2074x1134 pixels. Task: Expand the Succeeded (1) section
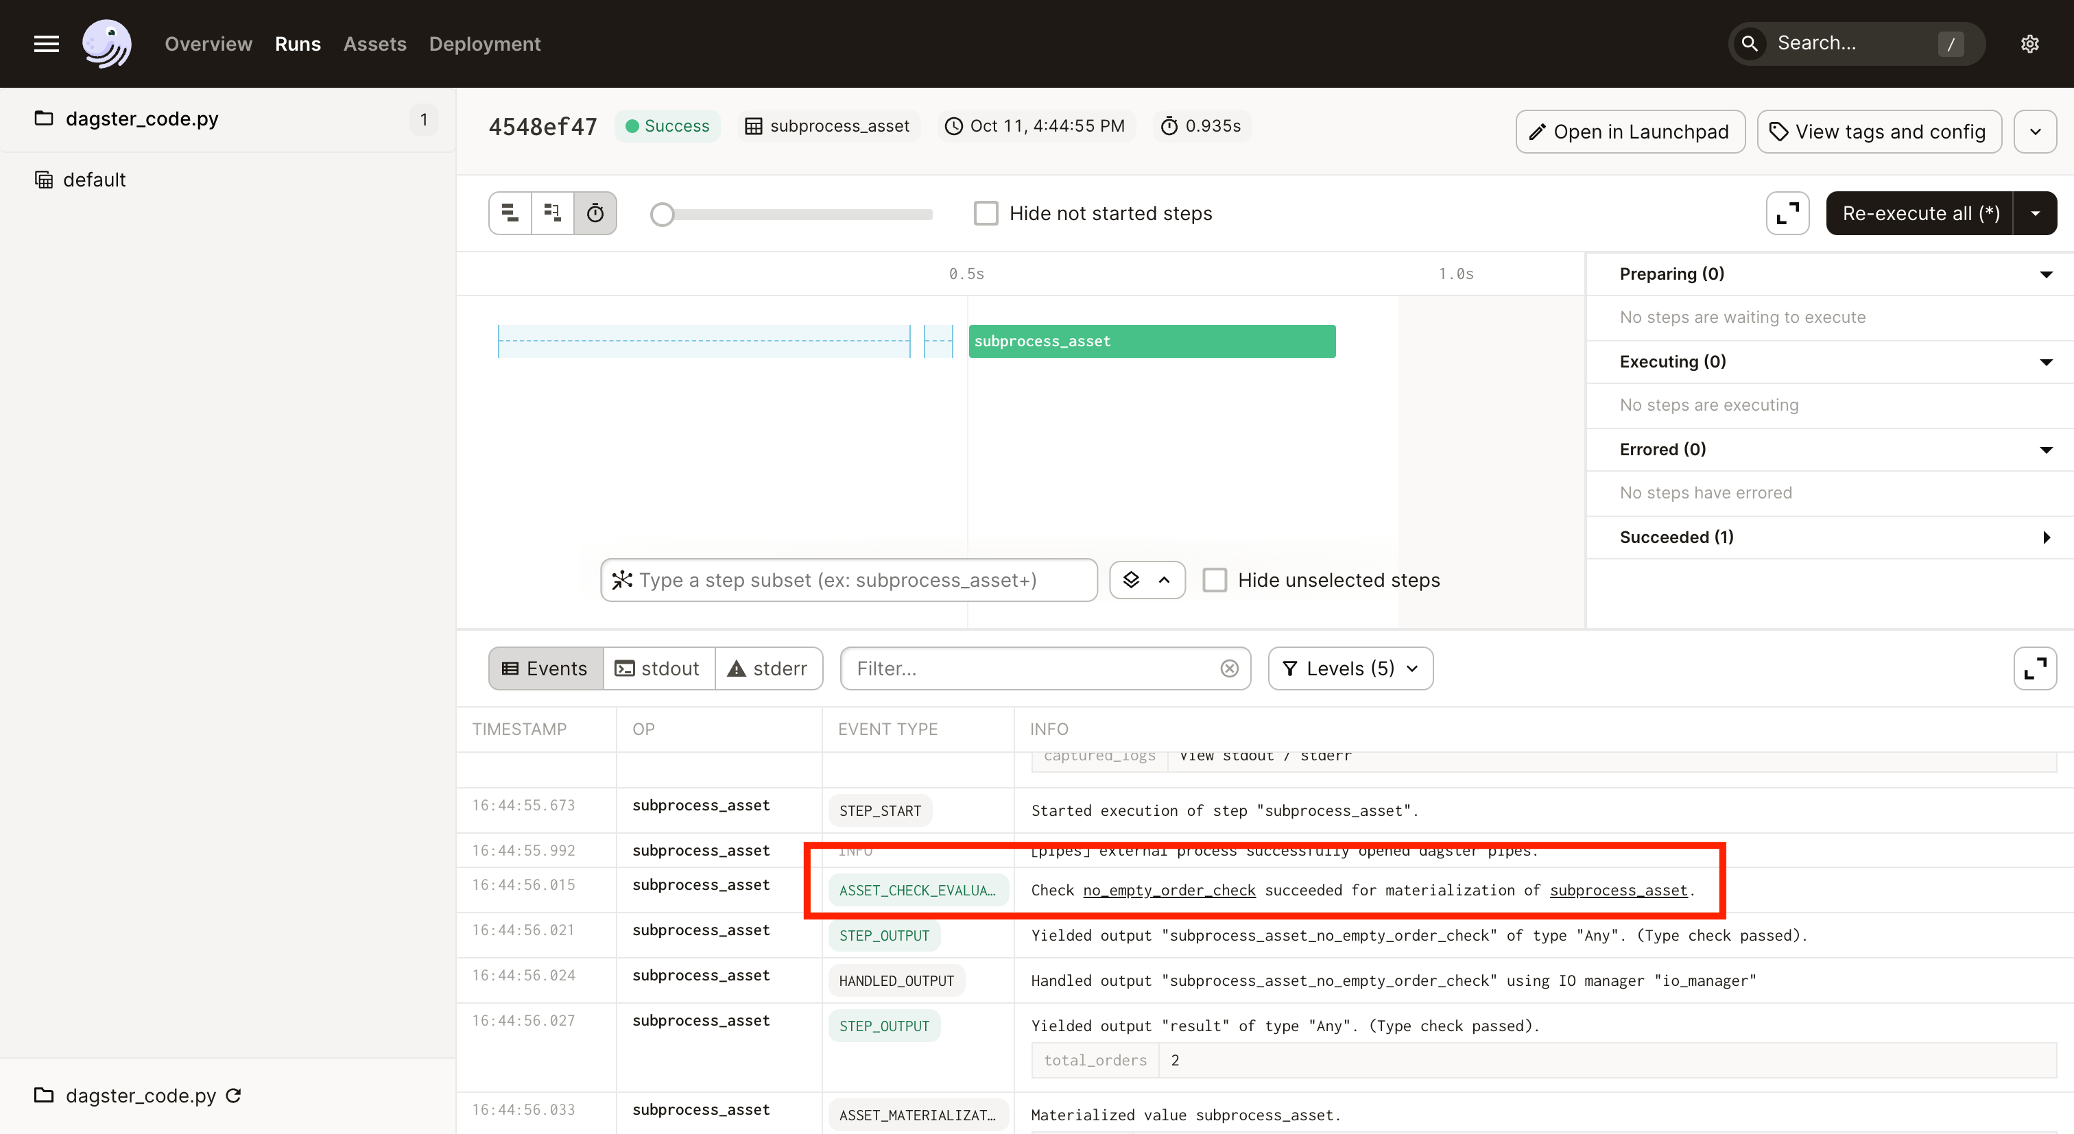2046,537
